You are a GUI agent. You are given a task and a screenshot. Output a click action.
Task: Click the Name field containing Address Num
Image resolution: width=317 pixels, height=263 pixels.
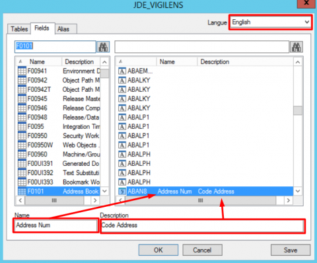(x=55, y=225)
